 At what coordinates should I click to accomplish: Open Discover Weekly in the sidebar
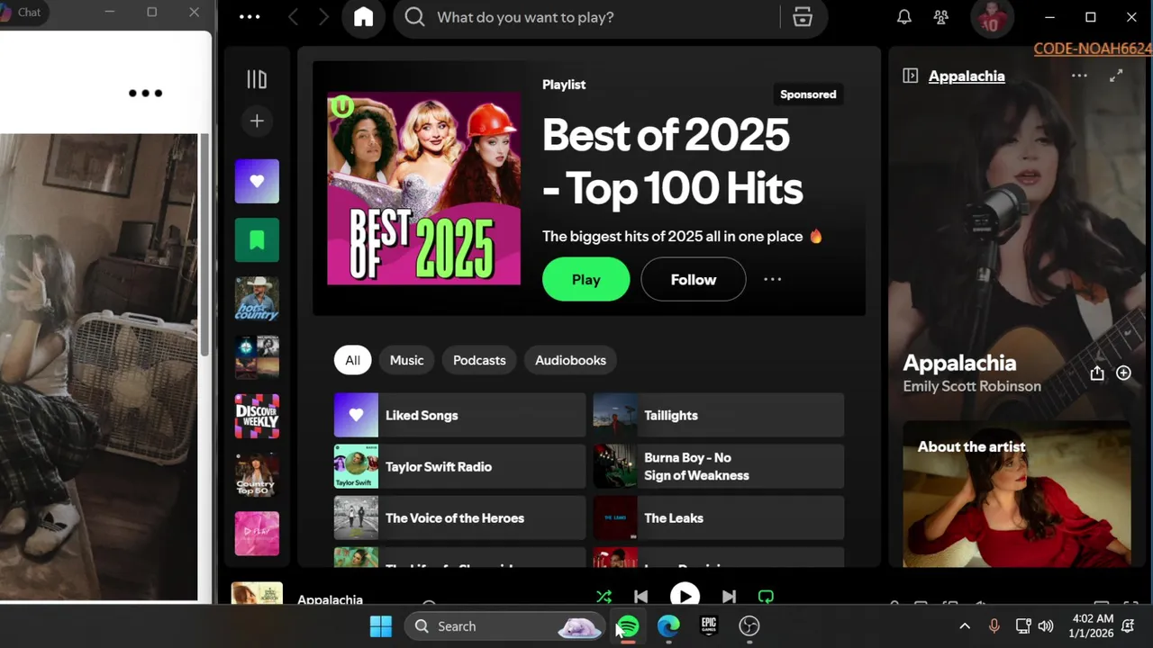click(x=257, y=416)
